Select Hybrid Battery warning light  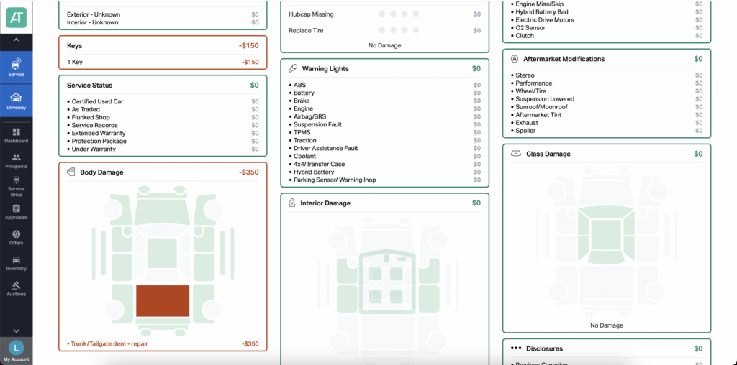coord(384,172)
